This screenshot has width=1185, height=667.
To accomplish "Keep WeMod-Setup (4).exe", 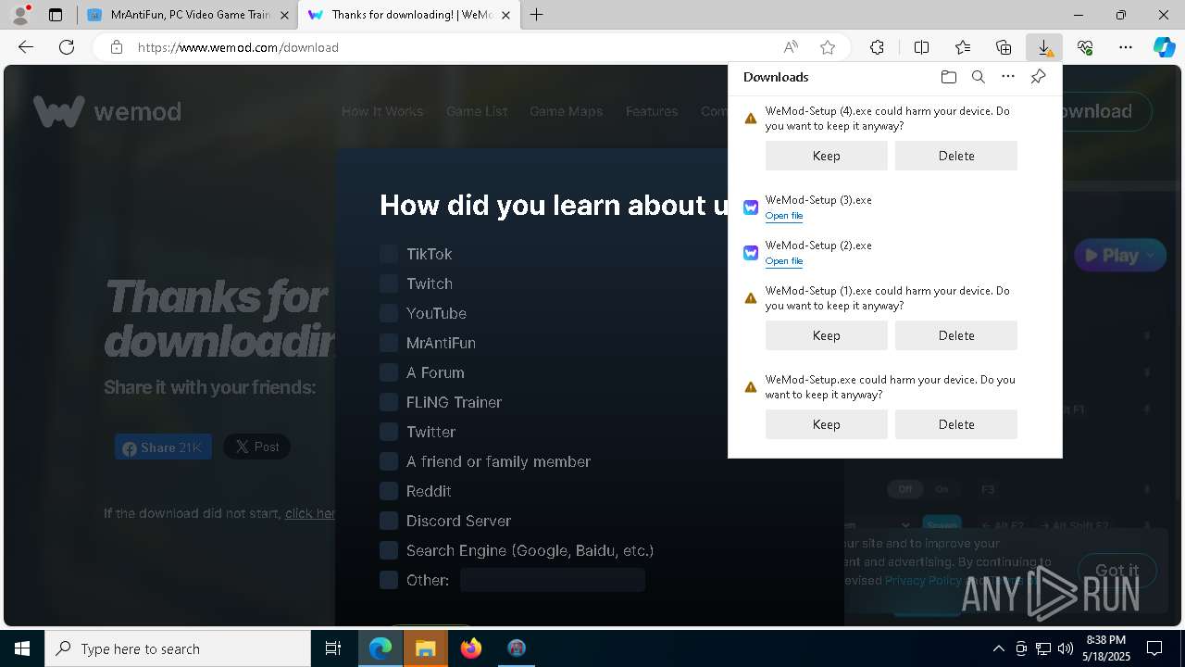I will point(826,156).
